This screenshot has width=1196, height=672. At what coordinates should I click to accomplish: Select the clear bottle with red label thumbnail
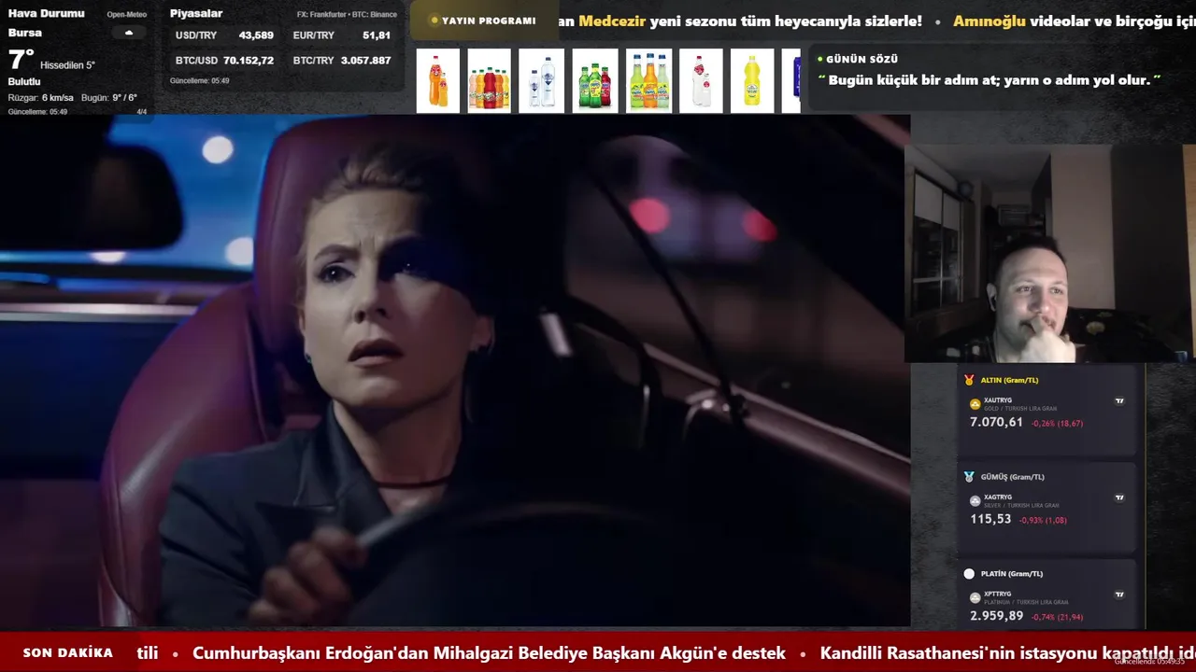coord(702,81)
